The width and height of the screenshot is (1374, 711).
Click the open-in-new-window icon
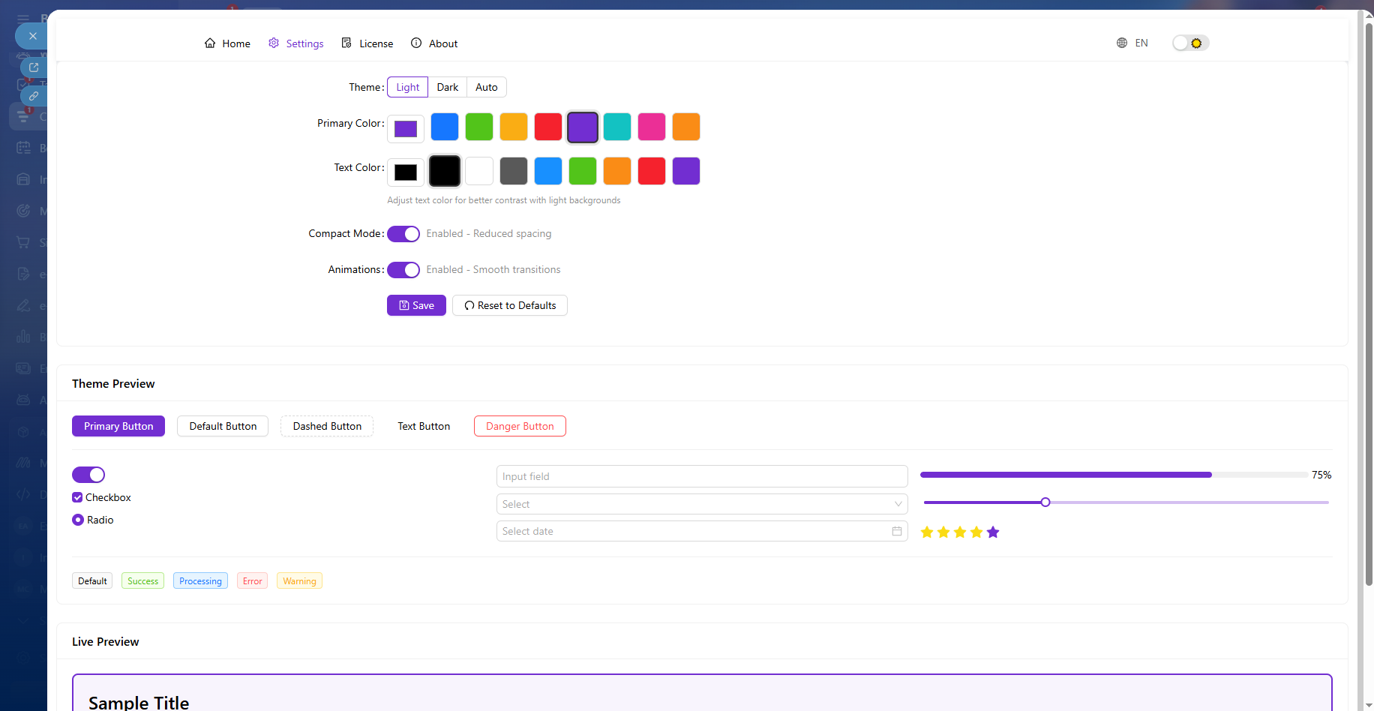(x=34, y=67)
